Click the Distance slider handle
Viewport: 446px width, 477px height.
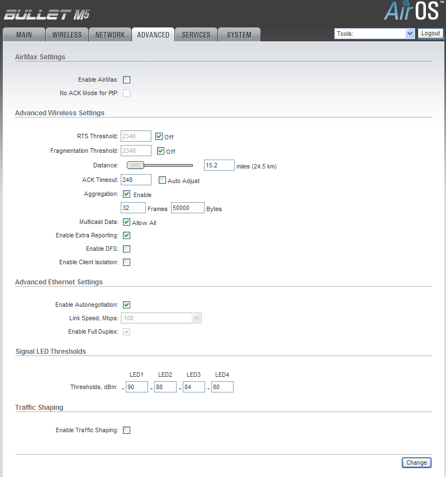[135, 165]
